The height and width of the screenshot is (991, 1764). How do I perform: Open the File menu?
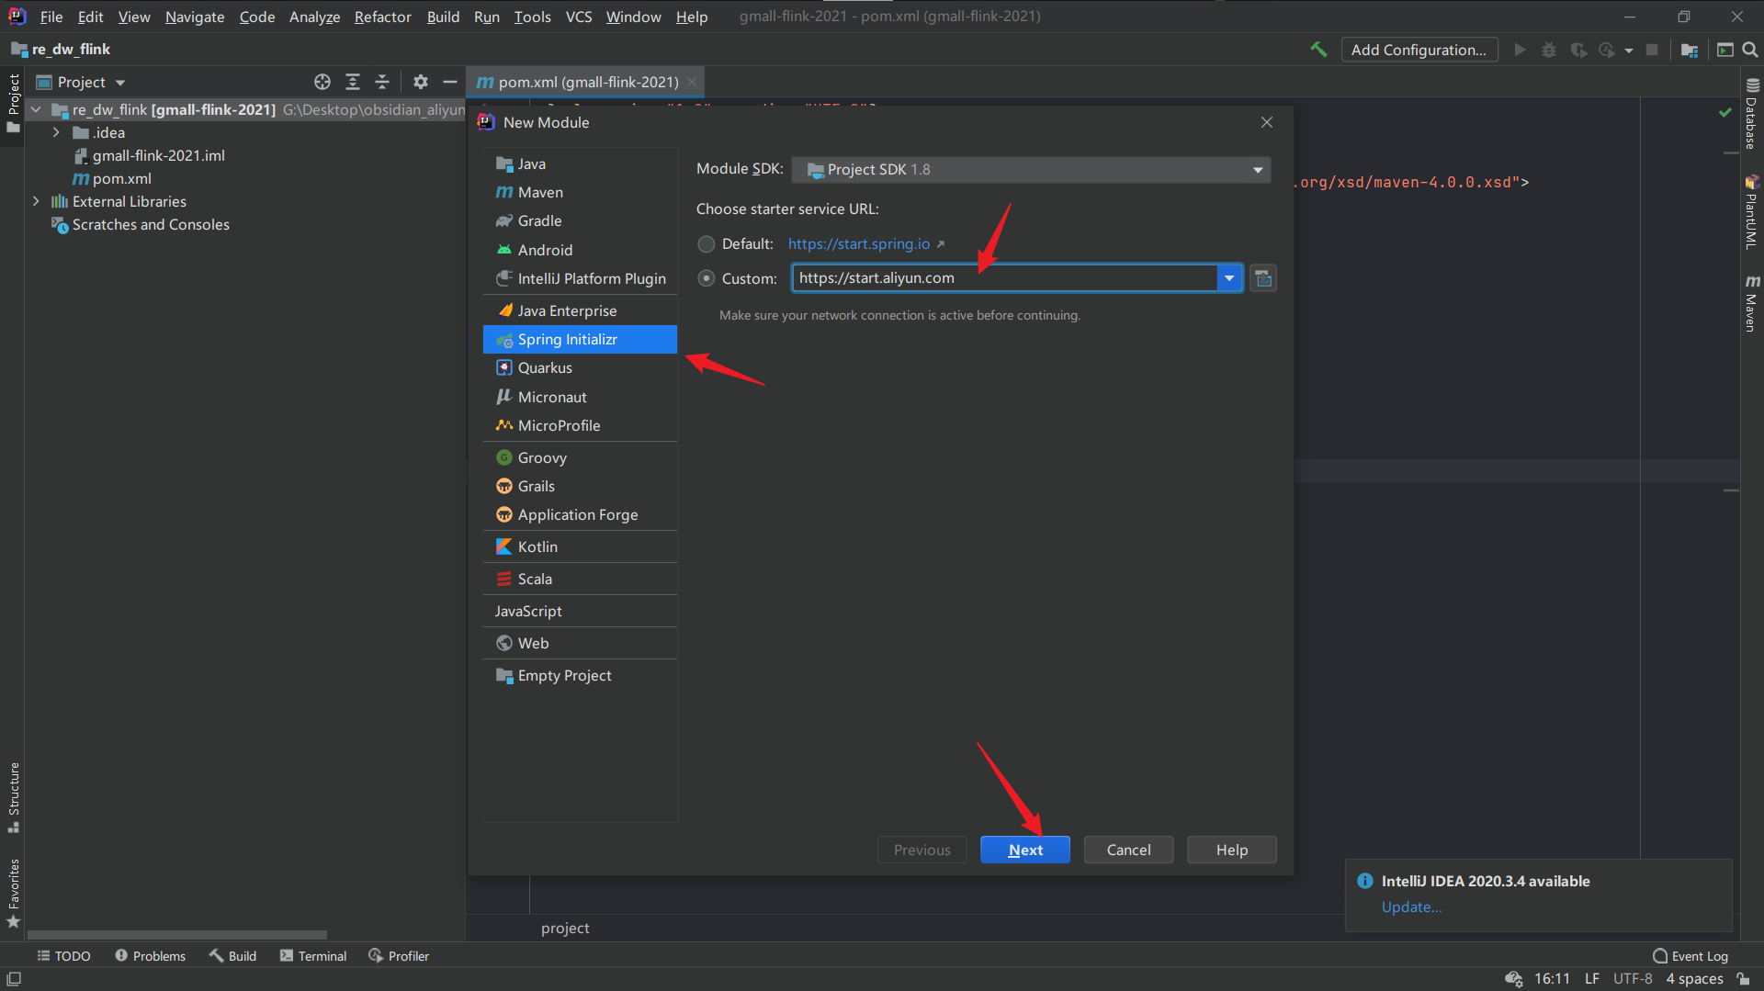click(51, 17)
